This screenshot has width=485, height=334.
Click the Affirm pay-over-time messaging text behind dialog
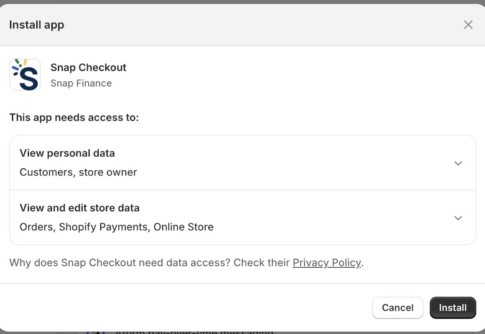click(x=194, y=332)
